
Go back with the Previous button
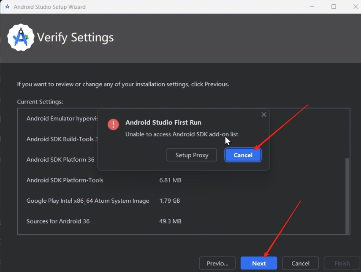[x=217, y=263]
